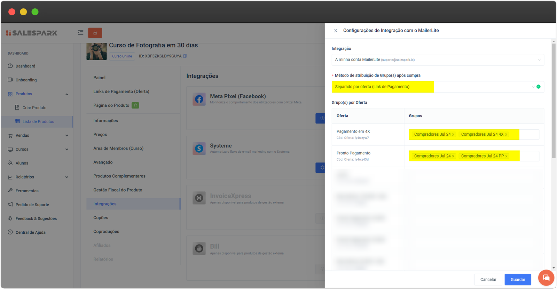Close the MailerLite integration settings panel
This screenshot has width=557, height=289.
click(336, 31)
